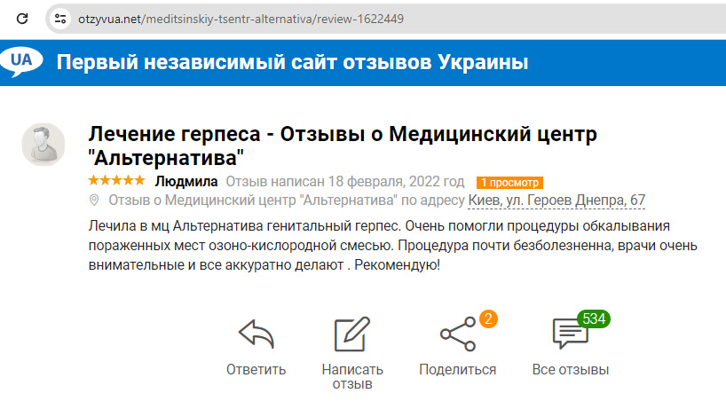Click the five-star rating

(x=116, y=180)
